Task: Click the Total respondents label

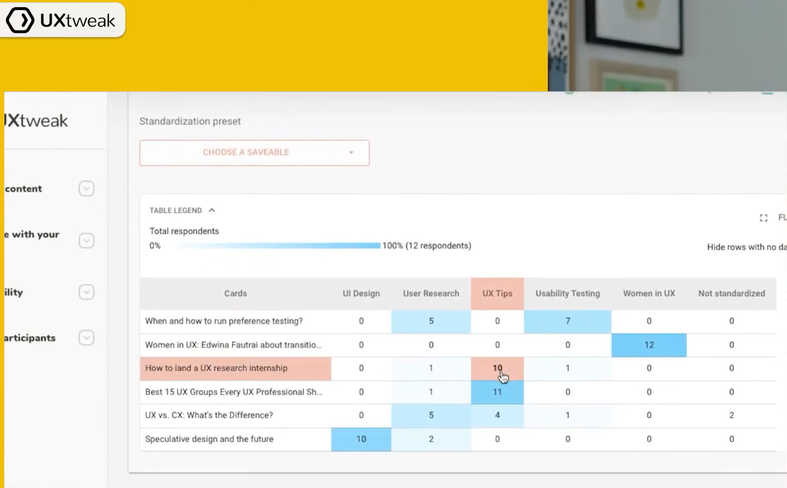Action: pyautogui.click(x=184, y=231)
